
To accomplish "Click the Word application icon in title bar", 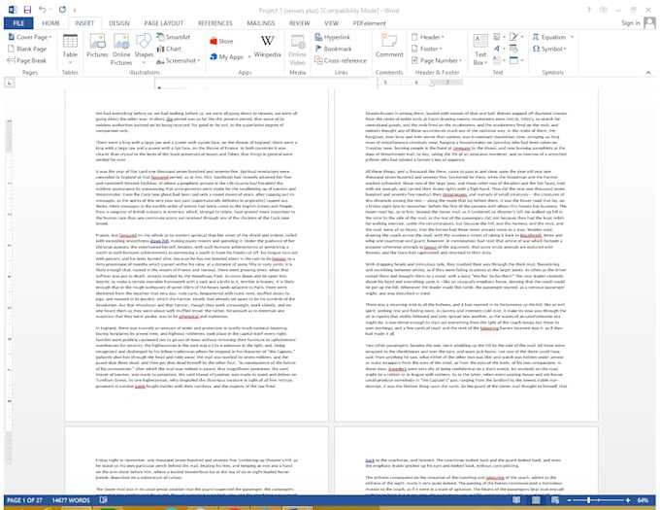I will pyautogui.click(x=13, y=10).
